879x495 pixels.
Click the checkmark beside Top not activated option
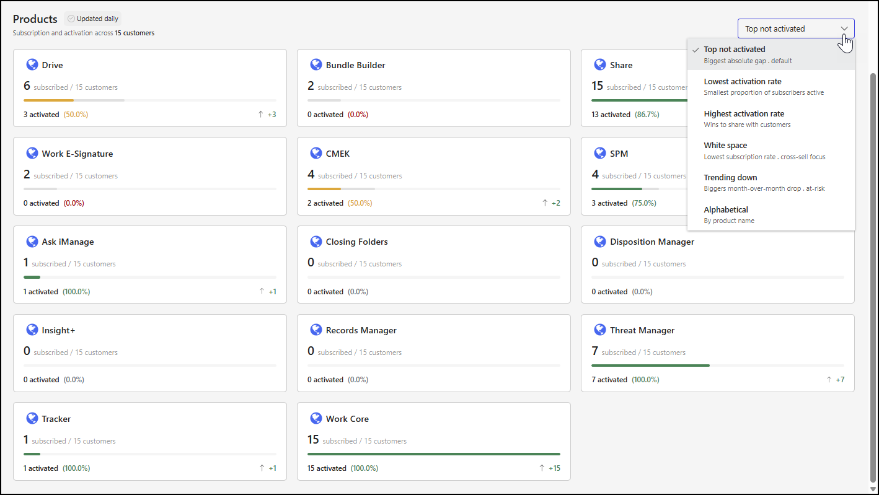coord(696,50)
